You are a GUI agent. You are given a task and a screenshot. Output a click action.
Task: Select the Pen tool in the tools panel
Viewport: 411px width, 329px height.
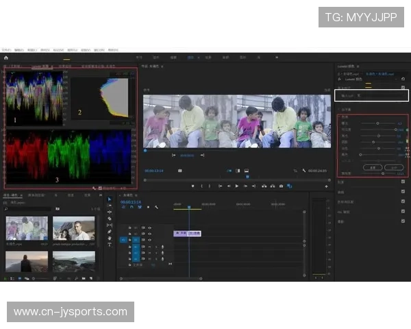(110, 232)
